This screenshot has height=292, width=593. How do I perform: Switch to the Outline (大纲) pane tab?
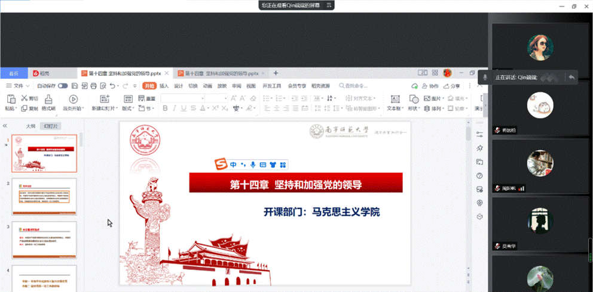click(30, 126)
